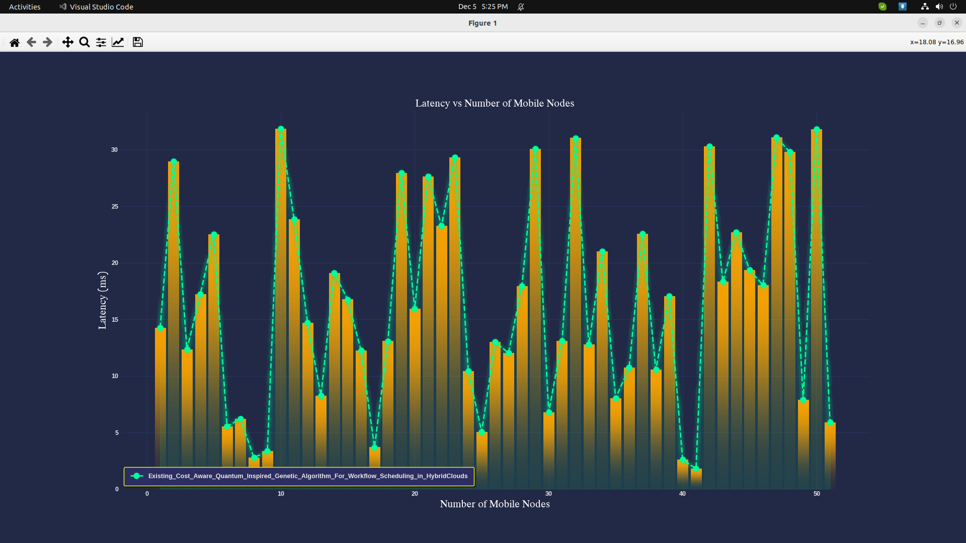
Task: Click the muted notifications bell icon
Action: click(x=521, y=7)
